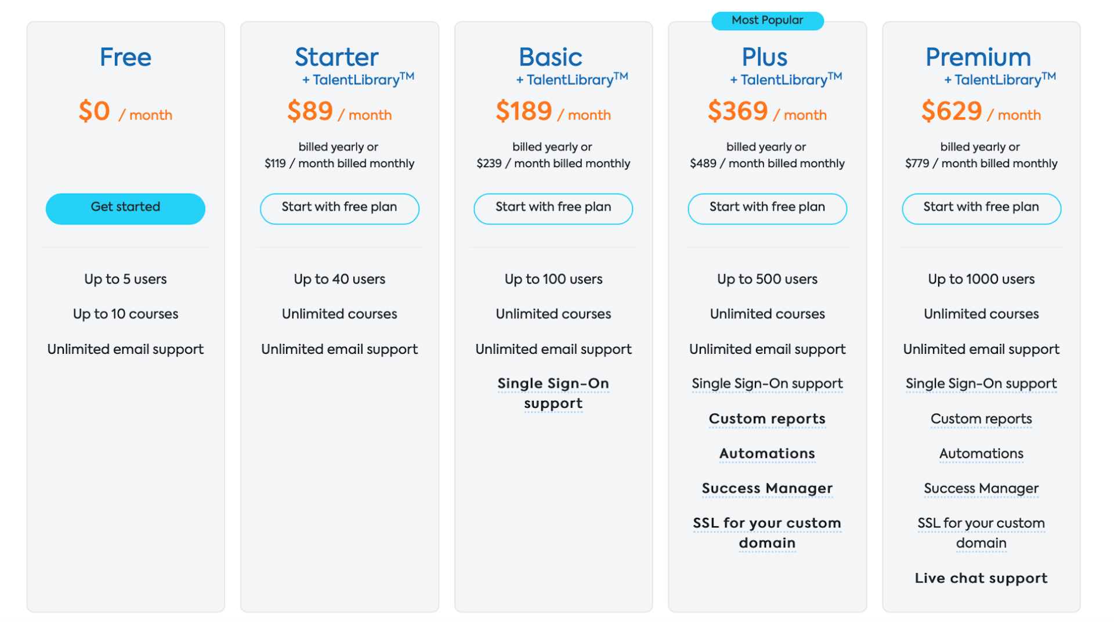Click the Premium plan title

[x=978, y=57]
